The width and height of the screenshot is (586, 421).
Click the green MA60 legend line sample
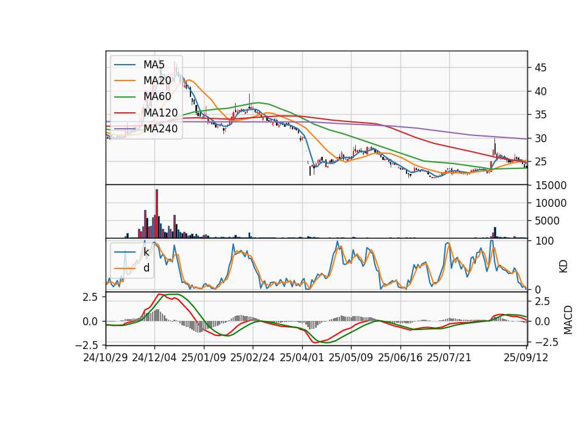tap(125, 97)
